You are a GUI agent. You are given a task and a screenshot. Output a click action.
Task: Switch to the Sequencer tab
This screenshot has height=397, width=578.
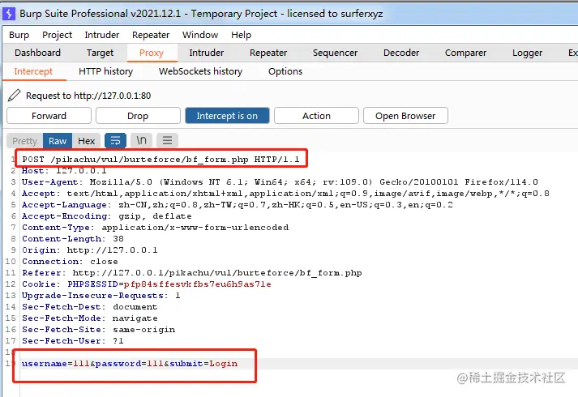[335, 53]
